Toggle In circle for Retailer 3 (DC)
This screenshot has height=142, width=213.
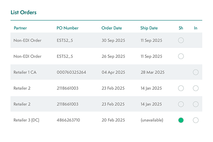pos(195,120)
